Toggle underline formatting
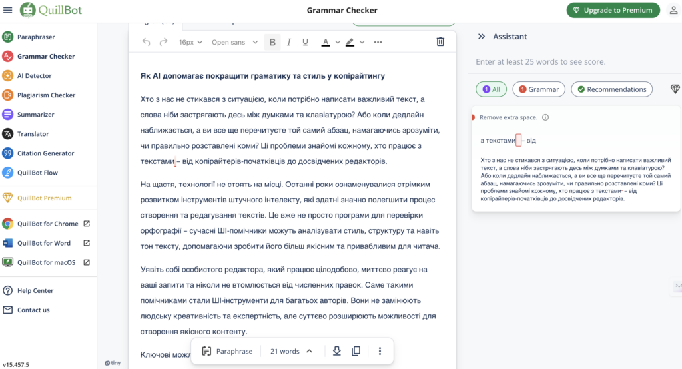This screenshot has height=369, width=682. tap(305, 42)
